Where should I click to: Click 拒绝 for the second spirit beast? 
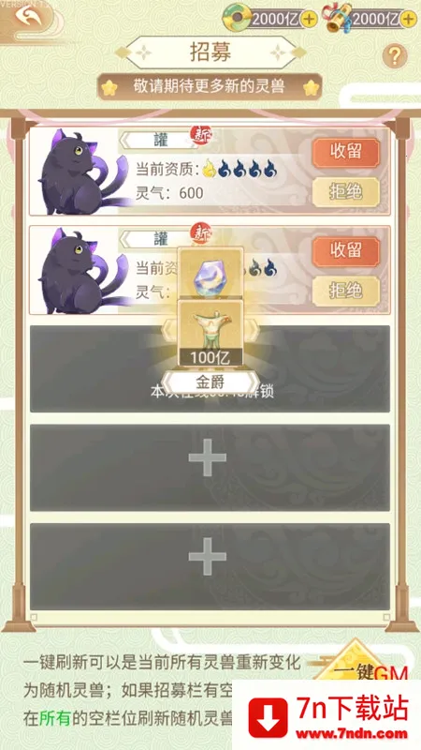(x=346, y=291)
